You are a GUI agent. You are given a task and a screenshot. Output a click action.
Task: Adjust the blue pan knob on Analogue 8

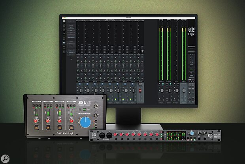pyautogui.click(x=132, y=84)
